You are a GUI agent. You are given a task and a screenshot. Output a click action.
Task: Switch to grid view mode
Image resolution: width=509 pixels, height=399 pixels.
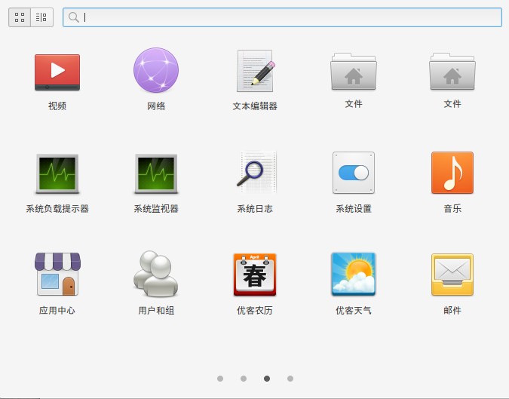[20, 17]
